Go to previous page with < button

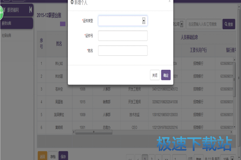[x=138, y=157]
